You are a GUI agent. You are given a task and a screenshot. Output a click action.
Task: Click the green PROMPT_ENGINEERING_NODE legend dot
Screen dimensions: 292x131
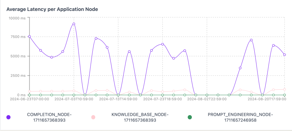pos(190,117)
